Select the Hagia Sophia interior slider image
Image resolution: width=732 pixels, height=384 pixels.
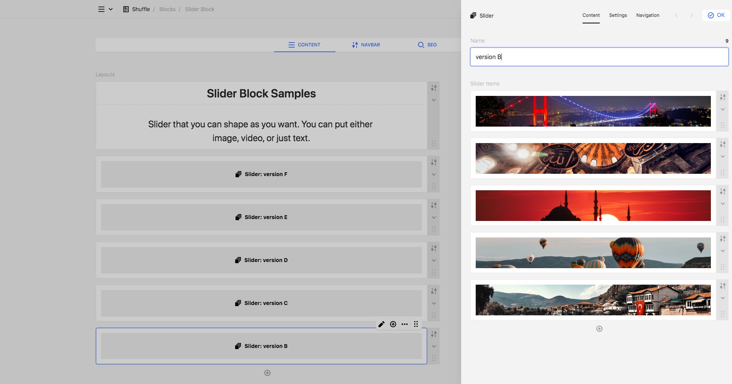[x=593, y=158]
